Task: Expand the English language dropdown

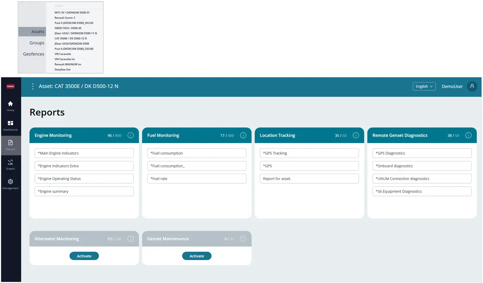Action: click(x=424, y=86)
